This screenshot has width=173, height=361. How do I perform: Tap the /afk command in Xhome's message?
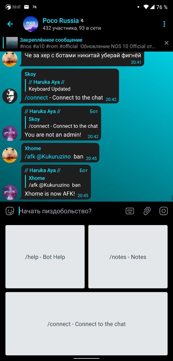30,157
